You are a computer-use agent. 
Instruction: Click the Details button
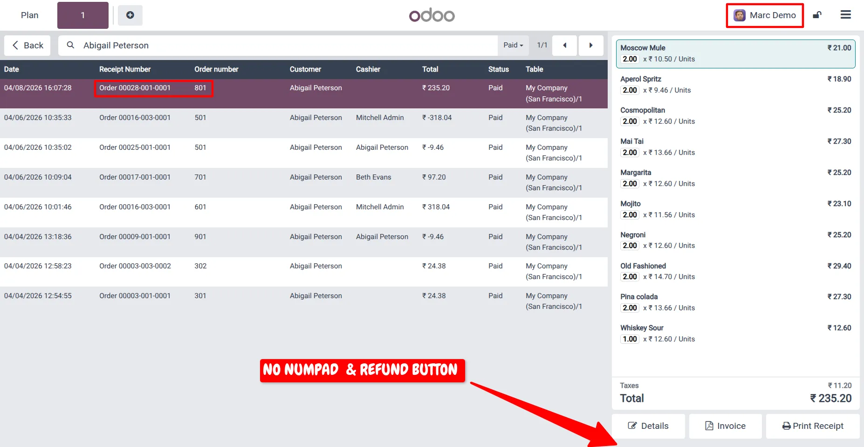(648, 426)
